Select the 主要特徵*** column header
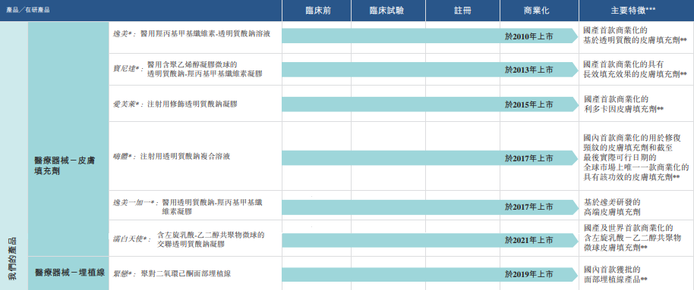694x290 pixels. pos(636,11)
